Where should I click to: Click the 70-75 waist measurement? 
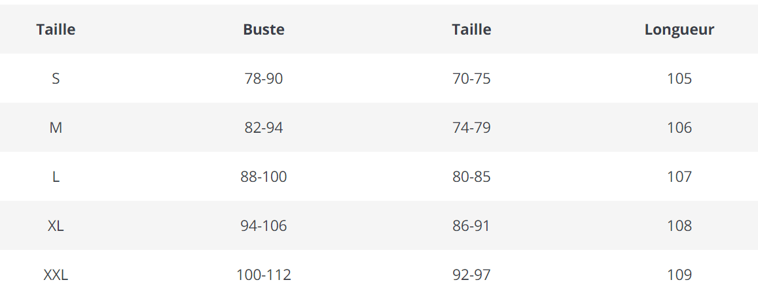tap(471, 79)
